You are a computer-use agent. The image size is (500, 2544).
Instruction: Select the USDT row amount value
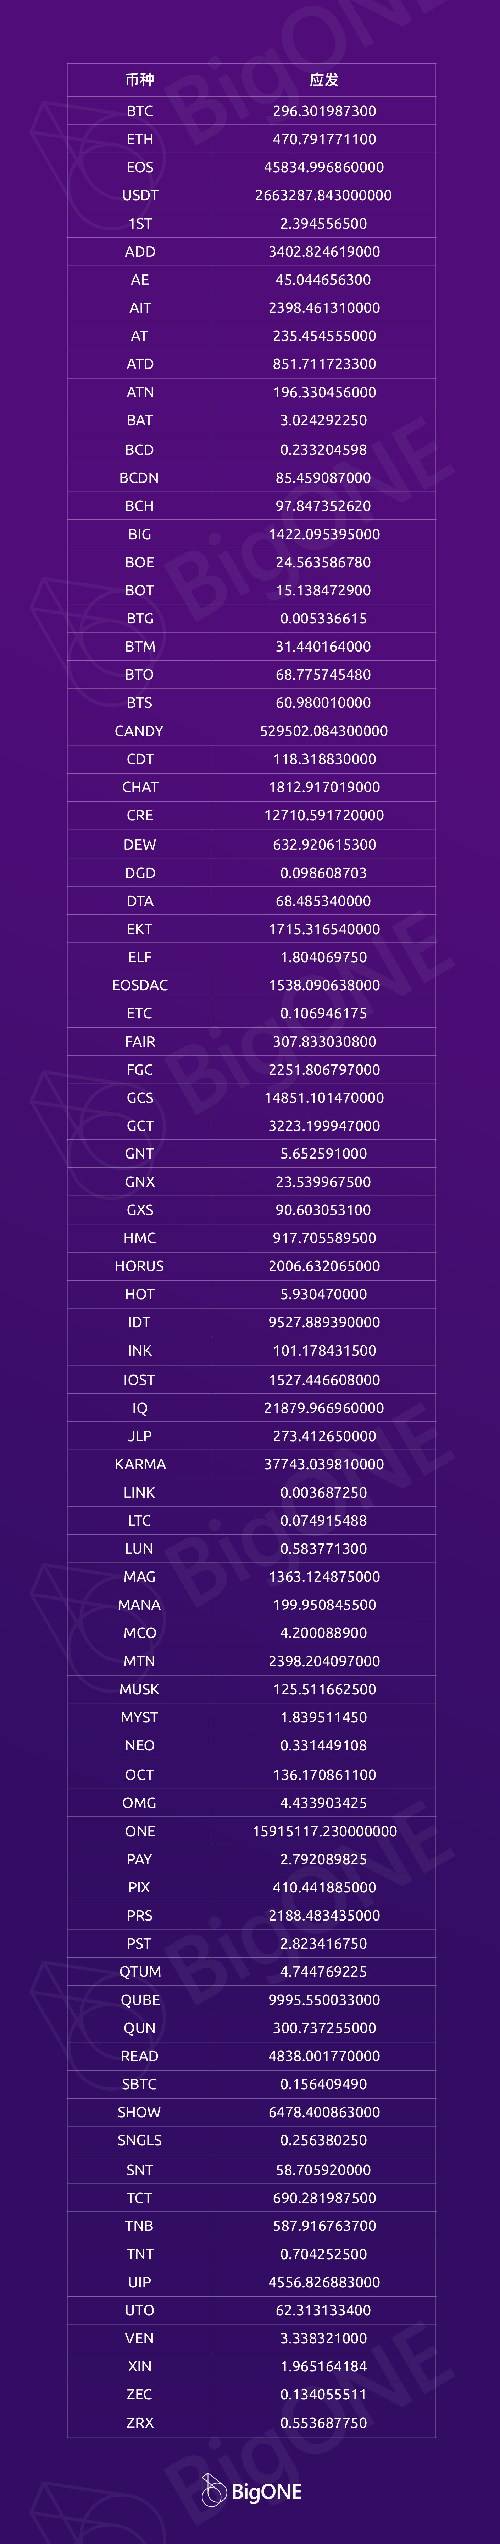pyautogui.click(x=323, y=196)
